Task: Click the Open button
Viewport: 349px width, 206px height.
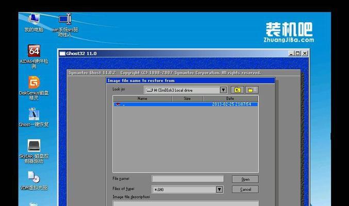Action: [x=245, y=179]
